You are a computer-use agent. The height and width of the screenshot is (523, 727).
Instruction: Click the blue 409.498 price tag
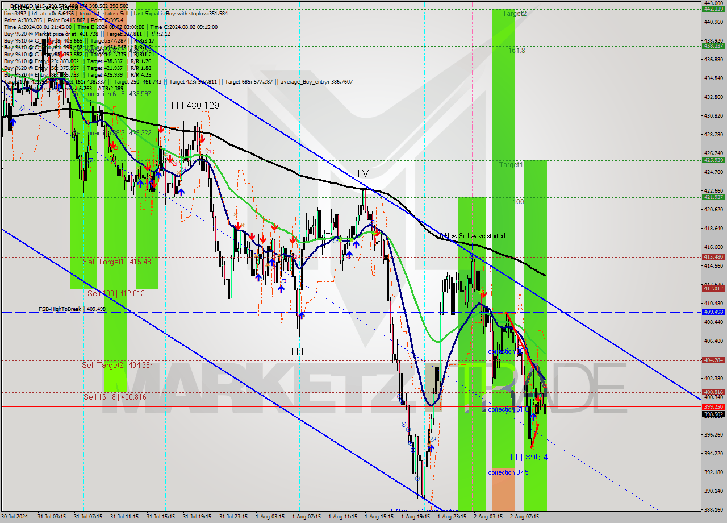[x=713, y=312]
